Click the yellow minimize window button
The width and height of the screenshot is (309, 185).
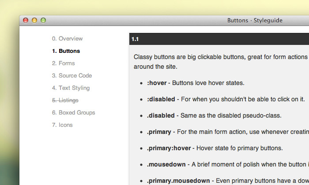pos(34,20)
